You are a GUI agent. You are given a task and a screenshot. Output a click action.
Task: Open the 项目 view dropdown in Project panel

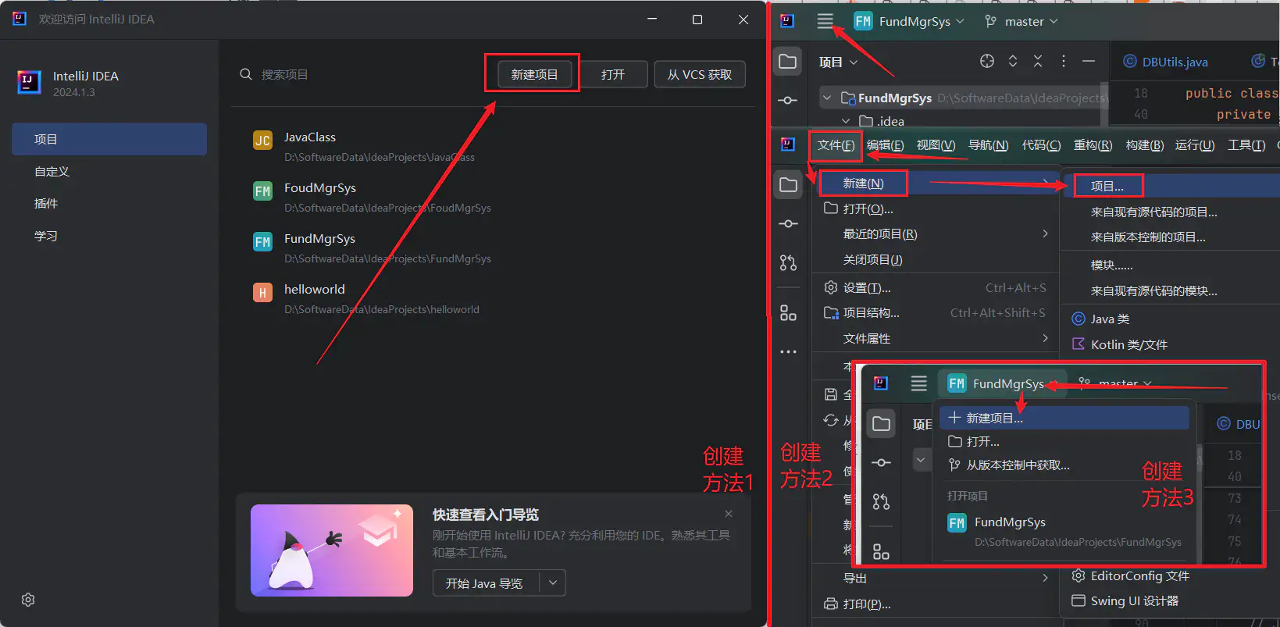(x=838, y=62)
